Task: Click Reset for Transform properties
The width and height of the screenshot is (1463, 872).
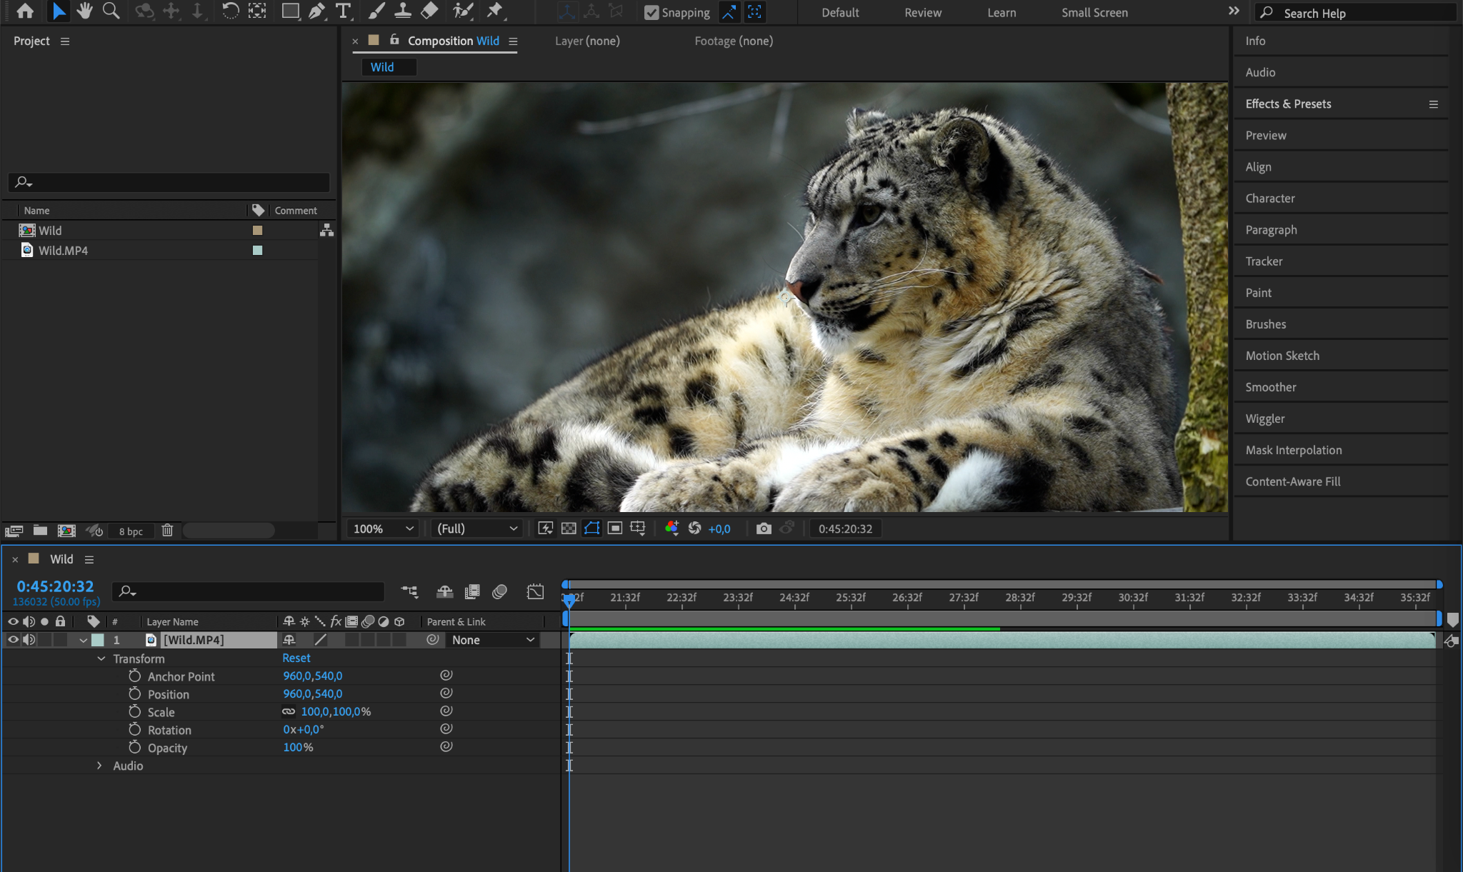Action: pos(296,658)
